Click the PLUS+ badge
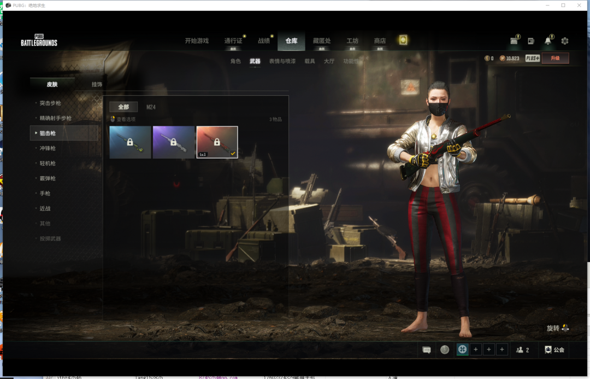Image resolution: width=590 pixels, height=379 pixels. [x=533, y=58]
